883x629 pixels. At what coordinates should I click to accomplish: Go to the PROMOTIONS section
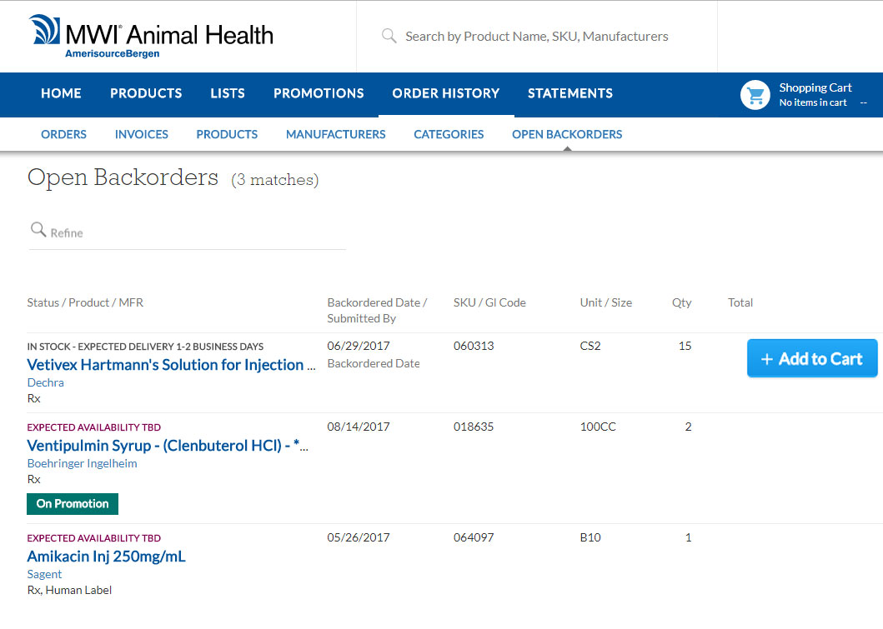pyautogui.click(x=319, y=94)
